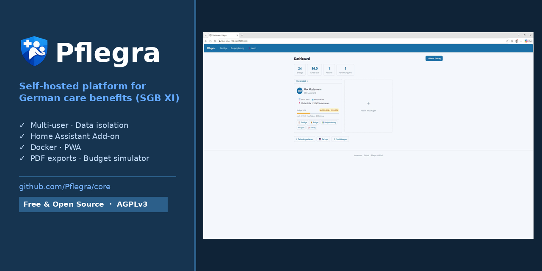Click the 'Home Assistant Add-on' feature line
The height and width of the screenshot is (271, 542).
pyautogui.click(x=75, y=136)
